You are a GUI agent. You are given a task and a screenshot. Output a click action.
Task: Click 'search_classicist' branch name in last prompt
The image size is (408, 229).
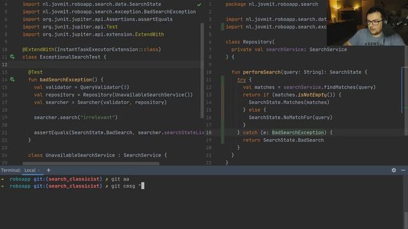pyautogui.click(x=74, y=186)
